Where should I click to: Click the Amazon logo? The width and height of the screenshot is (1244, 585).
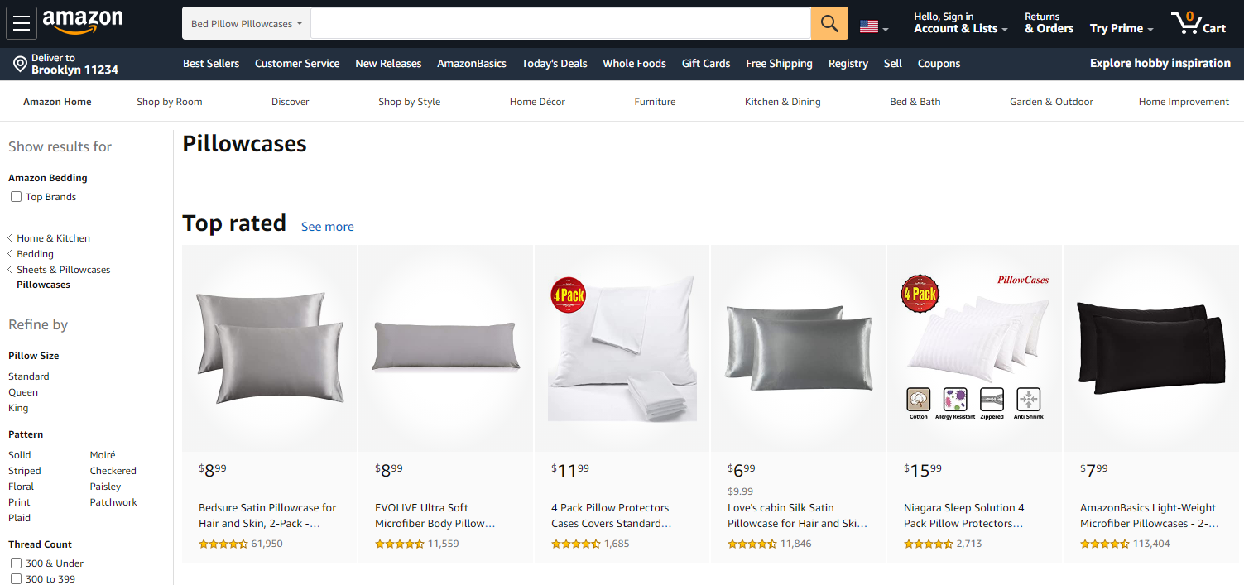pyautogui.click(x=83, y=22)
